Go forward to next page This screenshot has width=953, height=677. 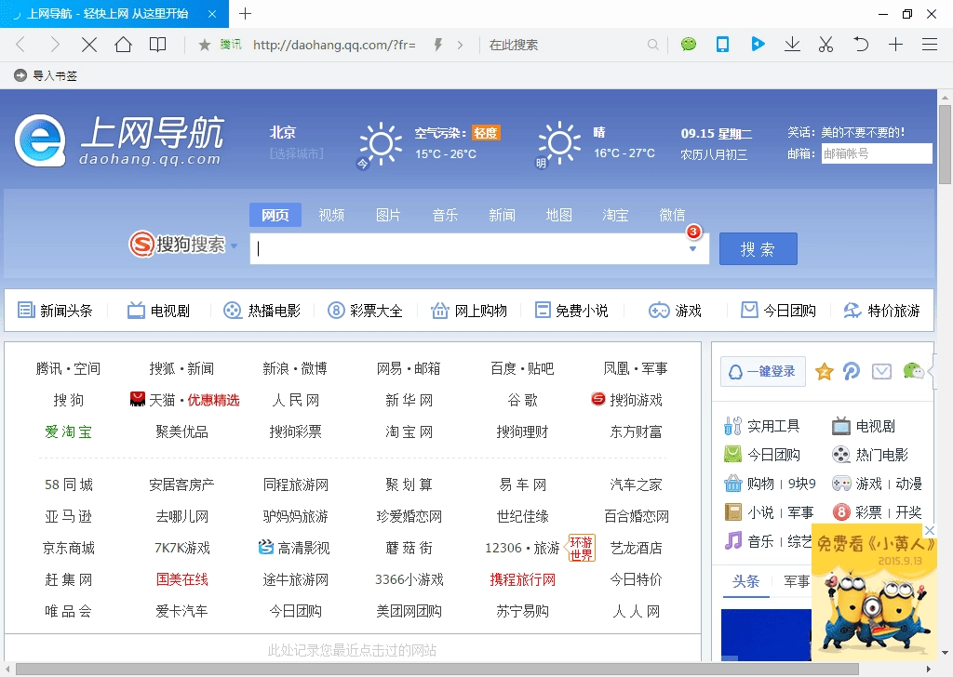point(55,45)
